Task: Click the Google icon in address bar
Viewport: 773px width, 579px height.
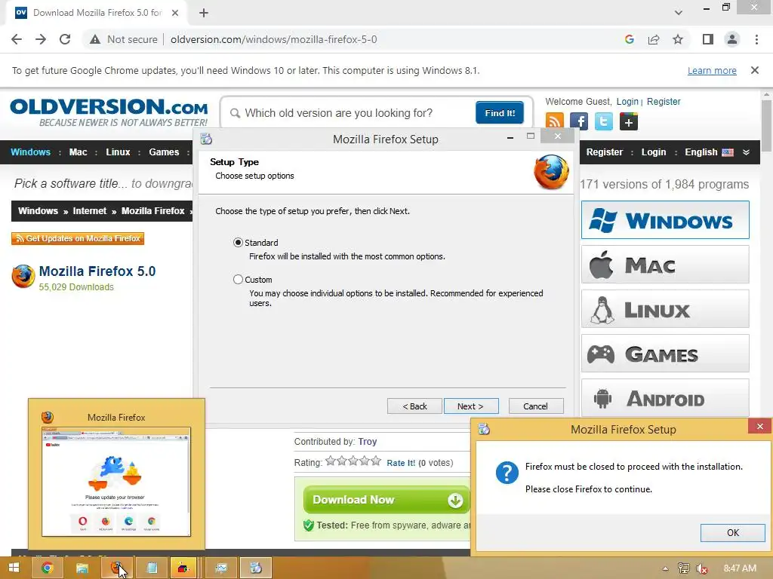Action: (629, 39)
